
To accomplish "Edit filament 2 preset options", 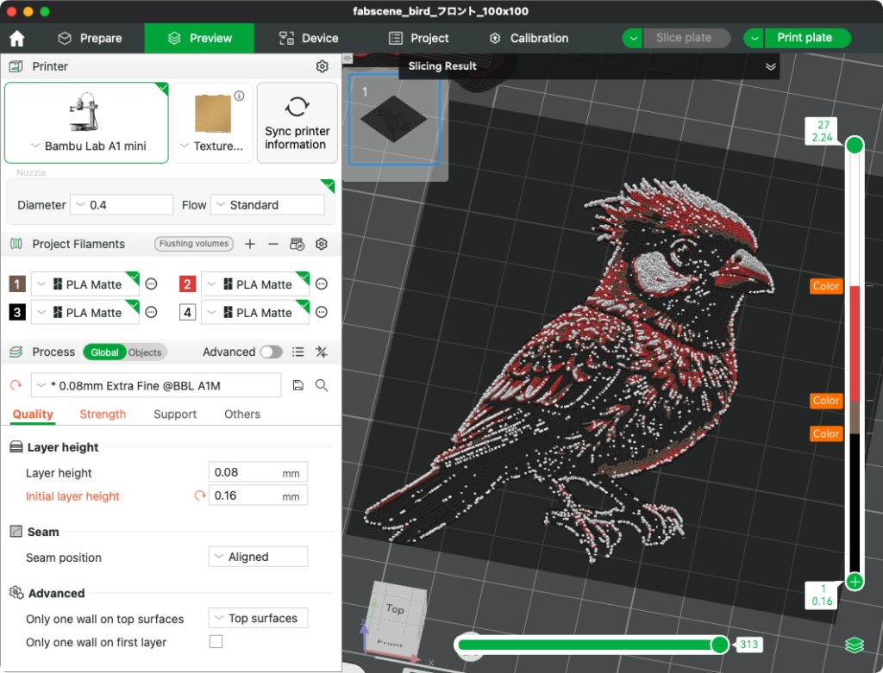I will [x=322, y=284].
